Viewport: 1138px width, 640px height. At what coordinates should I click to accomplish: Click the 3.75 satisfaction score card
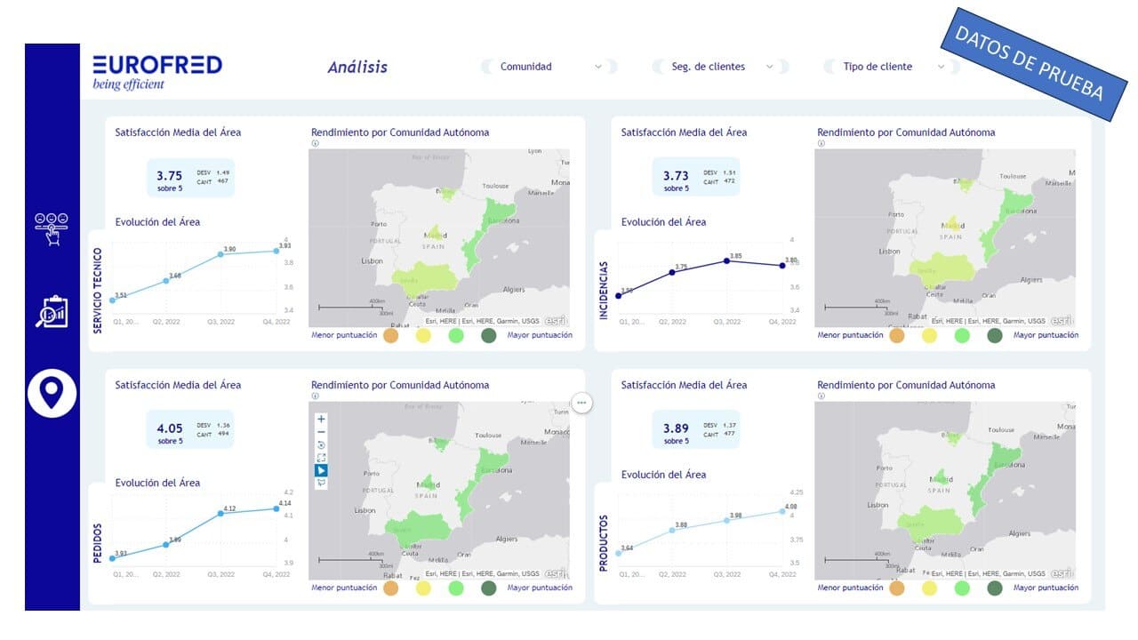click(189, 177)
